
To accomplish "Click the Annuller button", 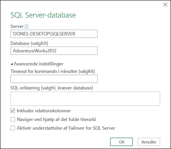I will point(149,142).
